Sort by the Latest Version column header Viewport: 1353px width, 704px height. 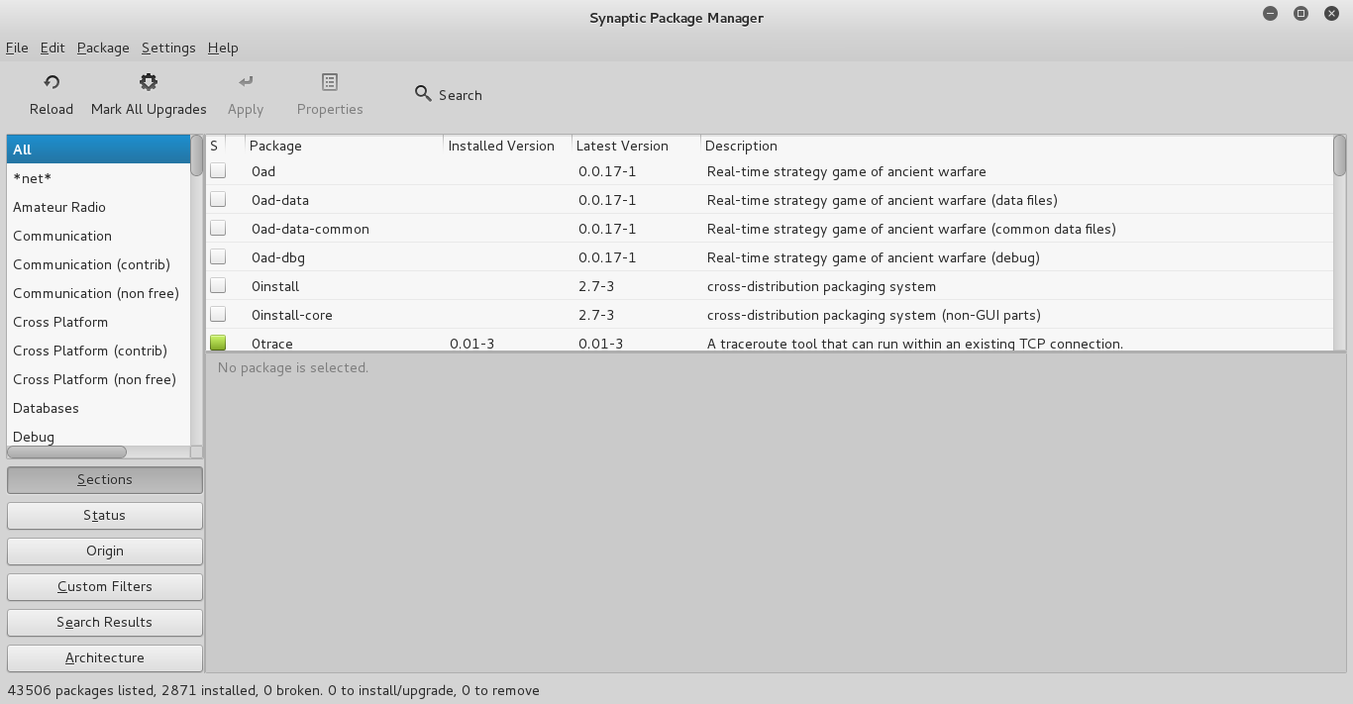(x=636, y=146)
